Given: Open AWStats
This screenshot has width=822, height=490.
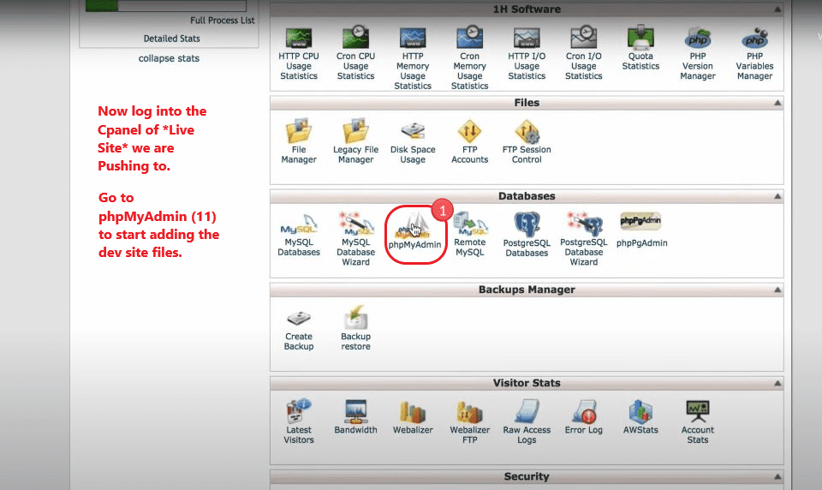Looking at the screenshot, I should pos(640,417).
